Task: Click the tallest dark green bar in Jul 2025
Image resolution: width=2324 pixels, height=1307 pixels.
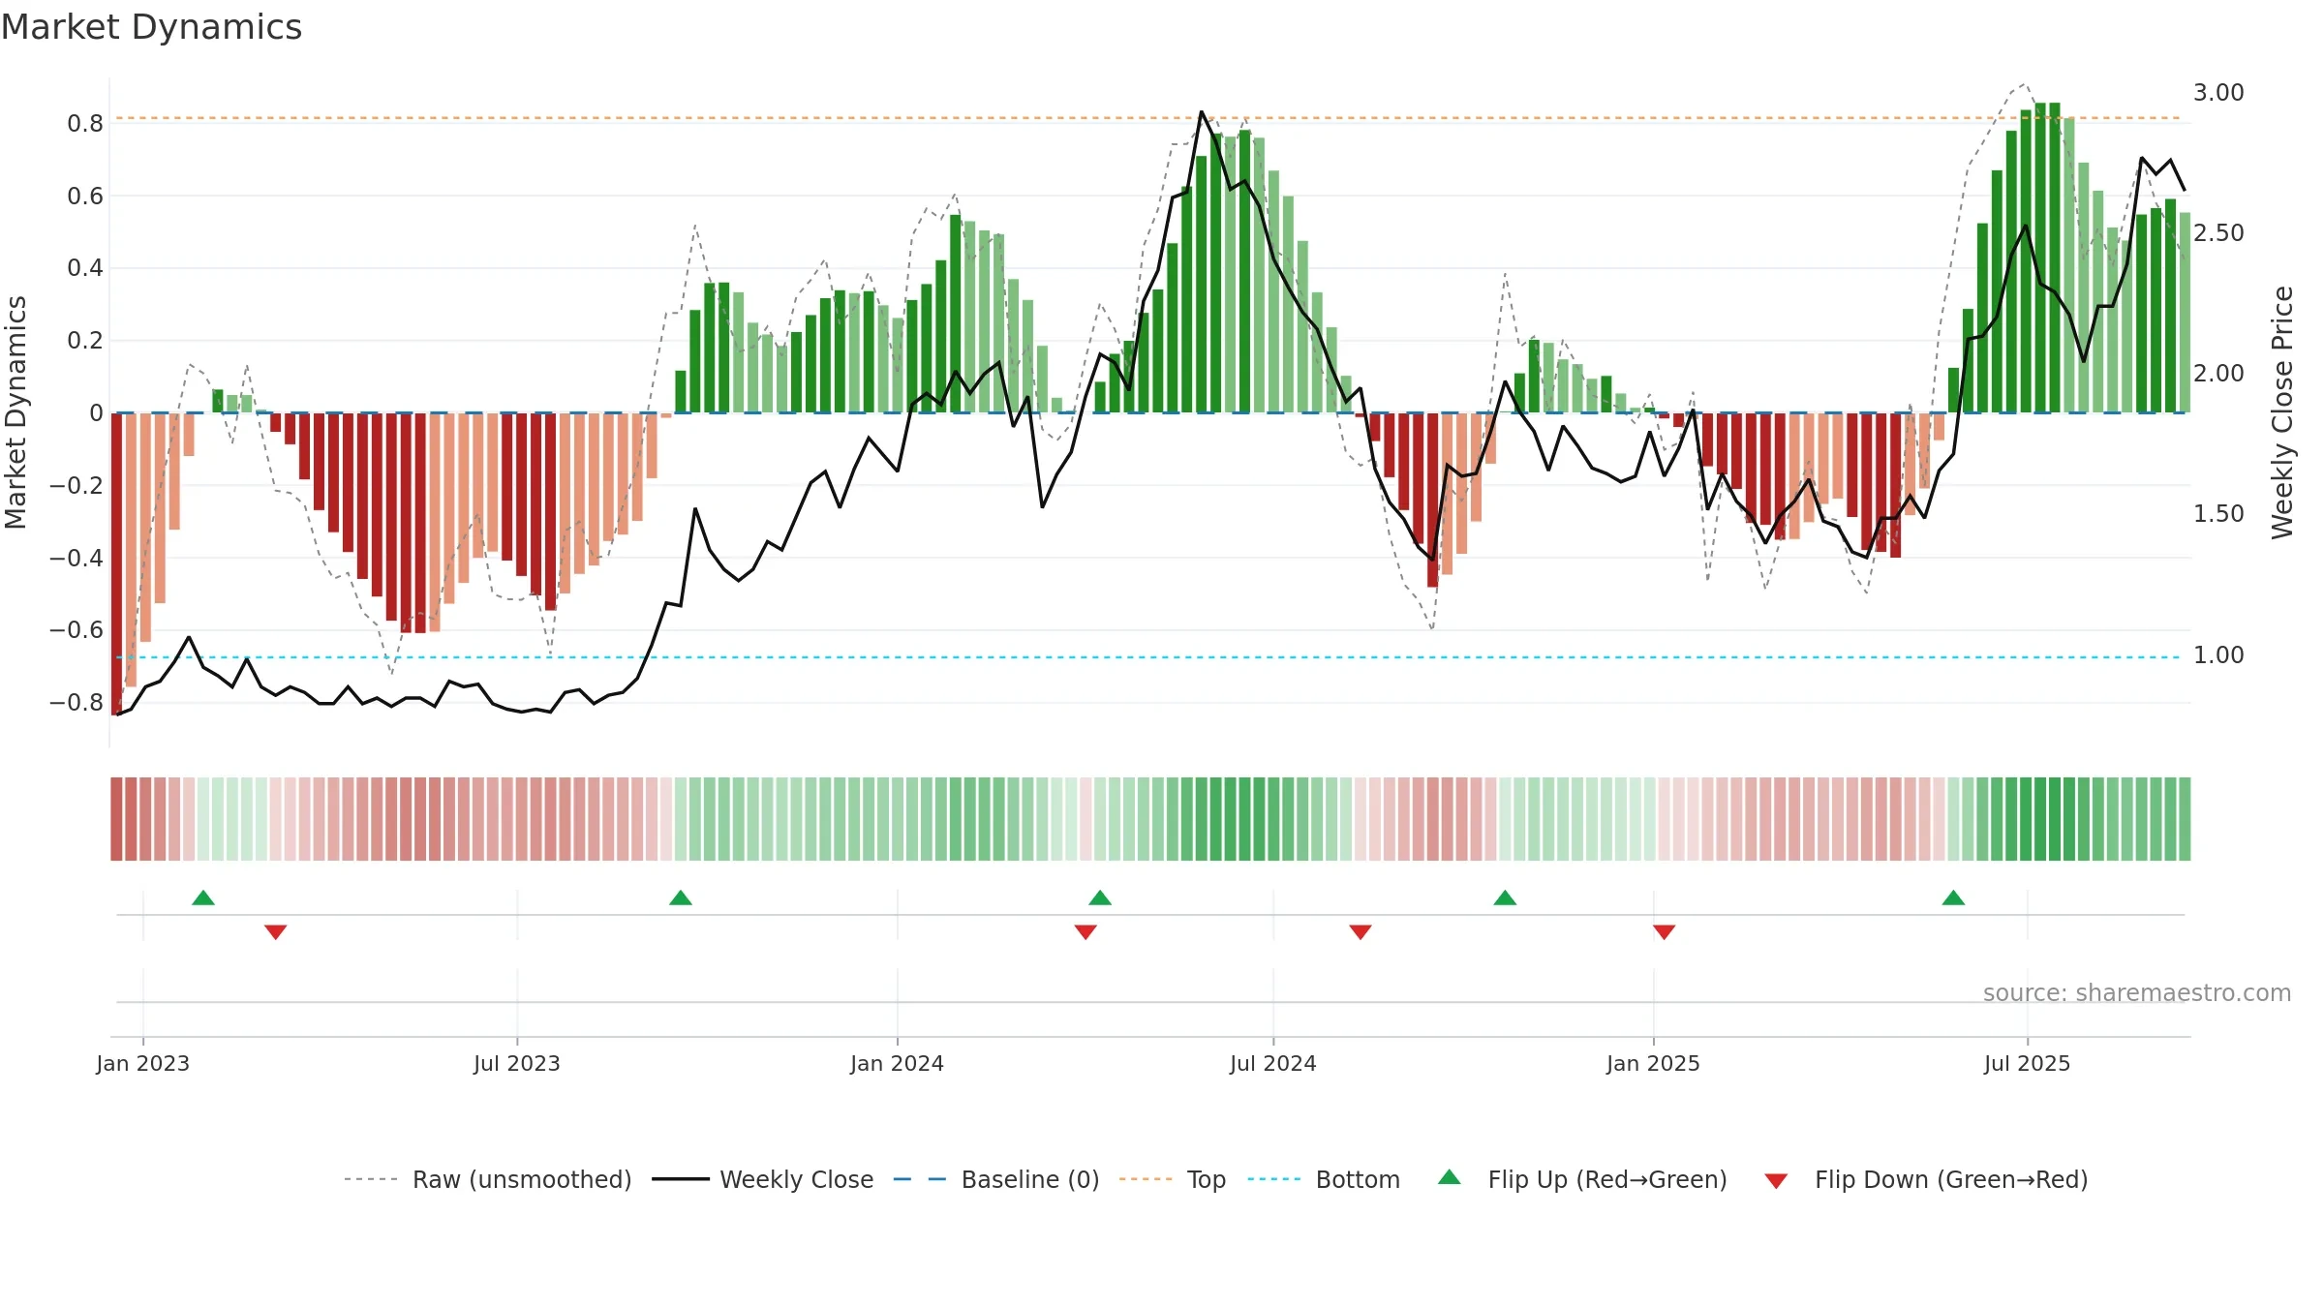Action: (x=2040, y=258)
